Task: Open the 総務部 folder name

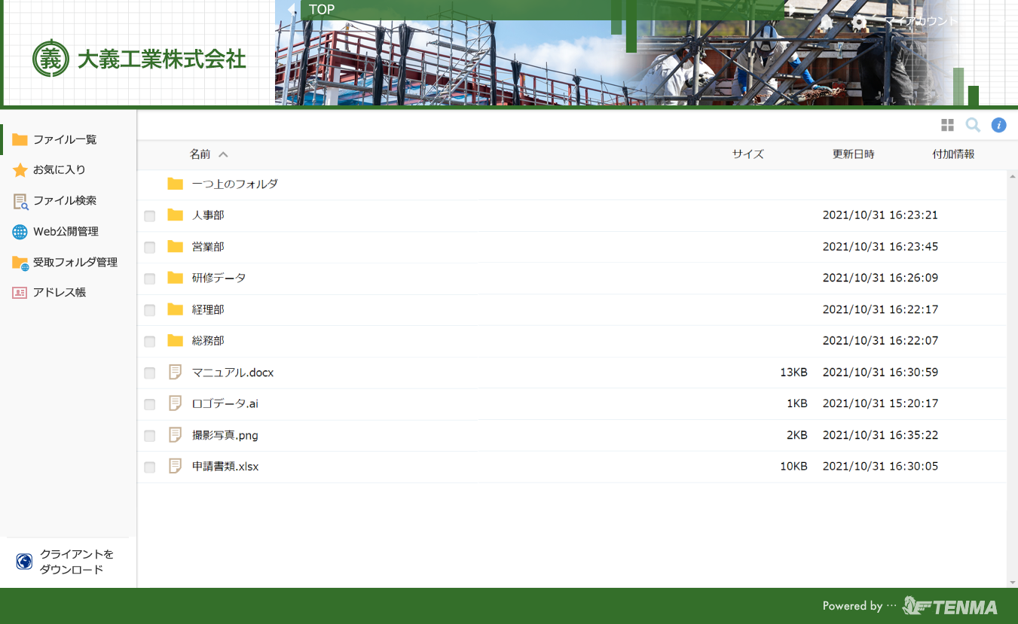Action: pos(208,341)
